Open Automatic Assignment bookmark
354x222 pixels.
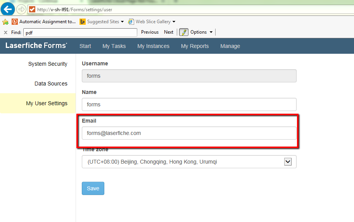pos(44,22)
